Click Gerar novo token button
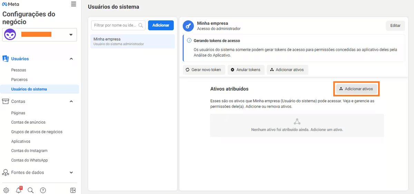414x194 pixels. (204, 70)
